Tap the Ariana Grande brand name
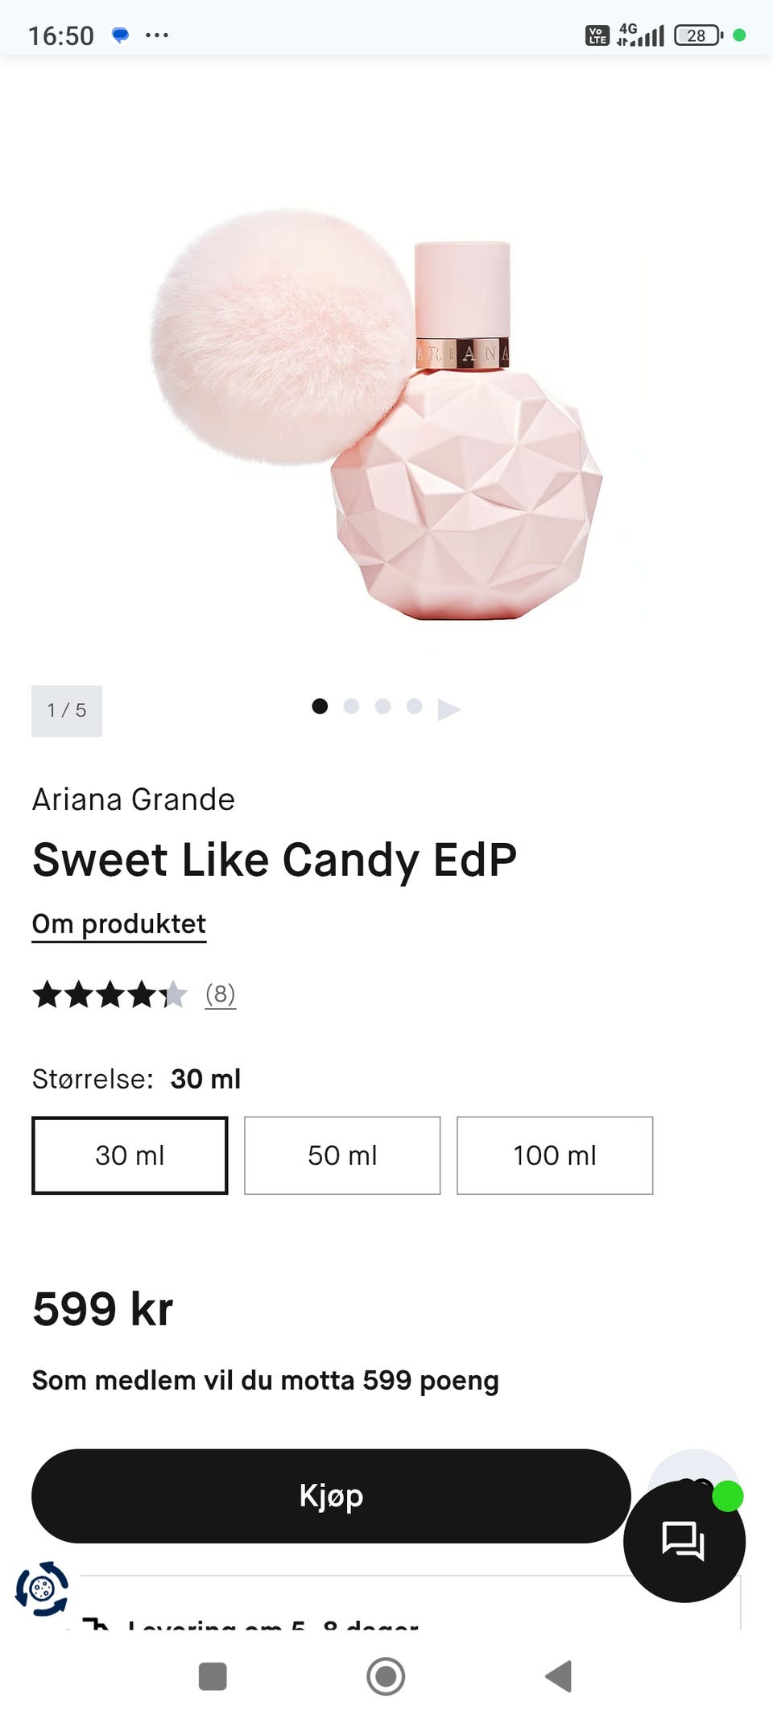The height and width of the screenshot is (1723, 773). pyautogui.click(x=134, y=800)
